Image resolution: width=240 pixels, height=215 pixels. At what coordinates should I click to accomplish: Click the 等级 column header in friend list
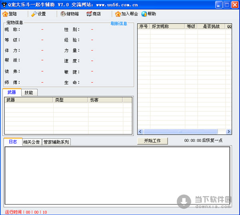point(191,26)
